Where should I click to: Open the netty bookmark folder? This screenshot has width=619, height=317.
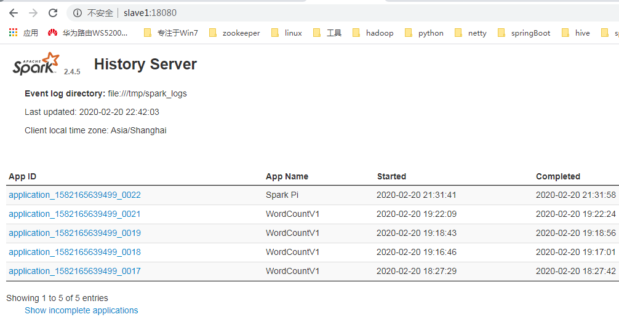pos(471,33)
